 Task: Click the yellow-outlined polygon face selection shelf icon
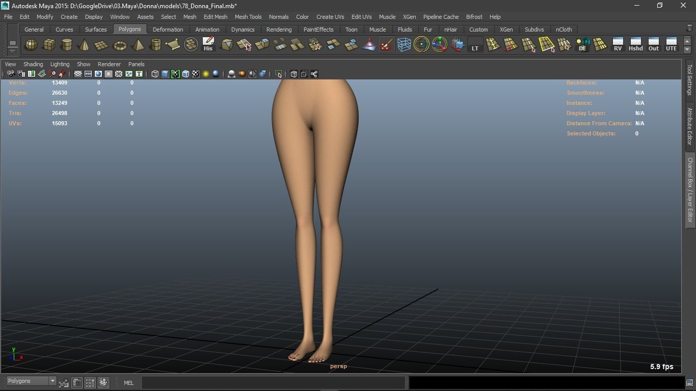point(547,45)
